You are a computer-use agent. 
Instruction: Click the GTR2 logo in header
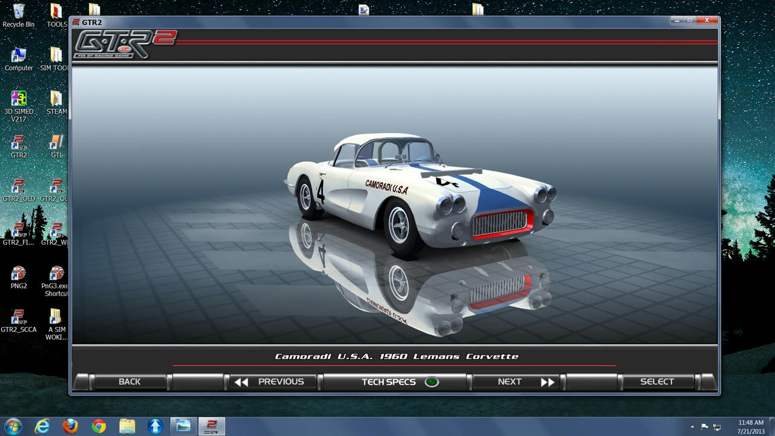(125, 44)
